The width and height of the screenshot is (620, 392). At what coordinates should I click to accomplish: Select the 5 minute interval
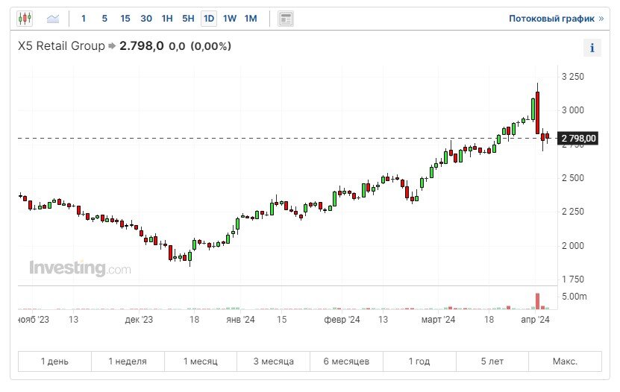[104, 19]
